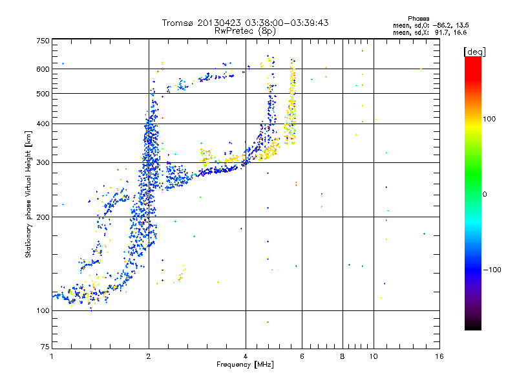The width and height of the screenshot is (517, 388).
Task: Click the colorbar label '100'
Action: pos(489,119)
